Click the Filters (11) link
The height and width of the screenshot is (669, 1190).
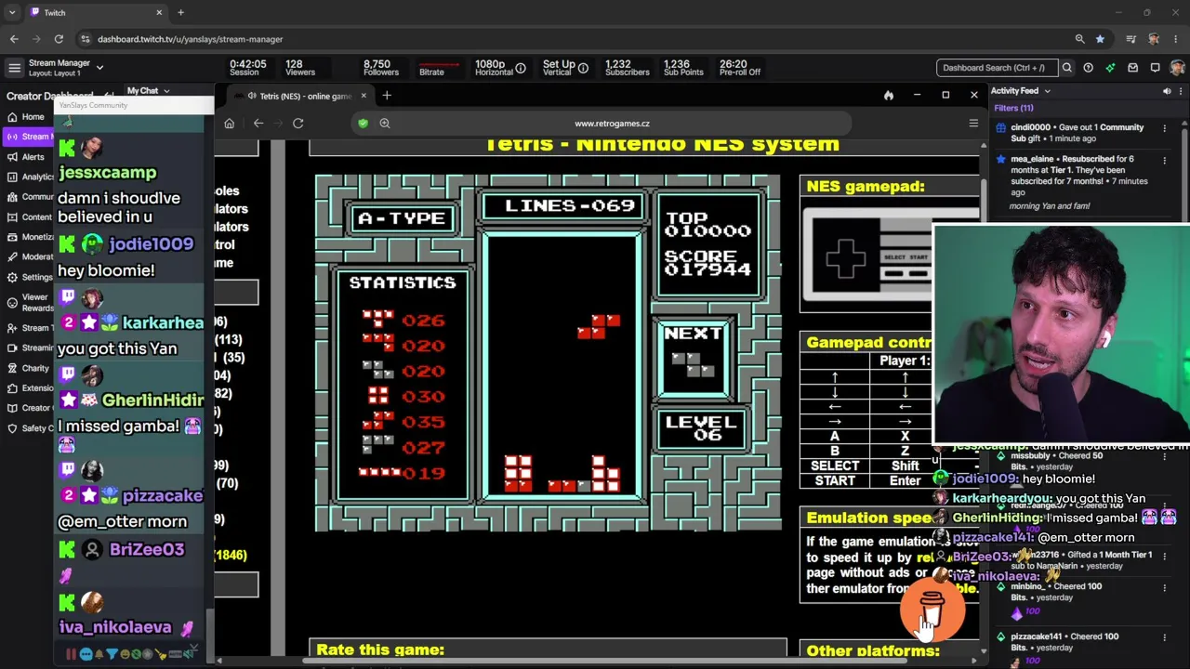pyautogui.click(x=1013, y=108)
